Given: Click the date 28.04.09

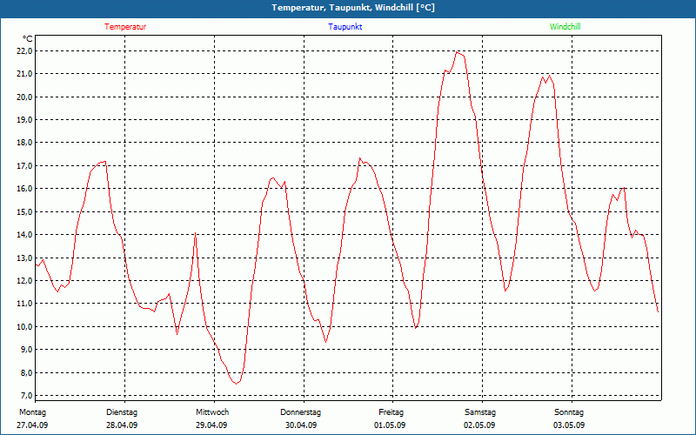Looking at the screenshot, I should tap(122, 425).
